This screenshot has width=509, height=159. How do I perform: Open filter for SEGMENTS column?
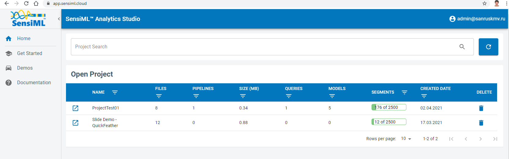(405, 92)
